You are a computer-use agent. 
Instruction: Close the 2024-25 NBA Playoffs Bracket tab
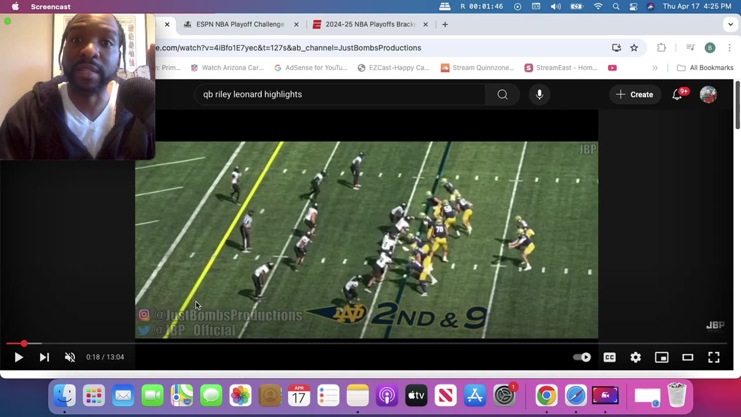point(425,24)
